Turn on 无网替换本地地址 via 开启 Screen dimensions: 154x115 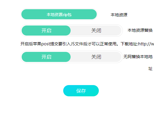tap(46, 57)
